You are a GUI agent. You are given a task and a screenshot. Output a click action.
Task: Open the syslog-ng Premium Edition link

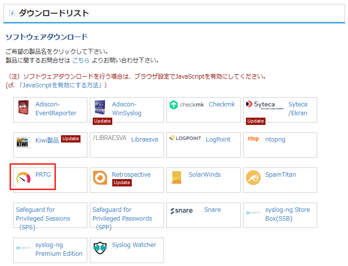59,249
